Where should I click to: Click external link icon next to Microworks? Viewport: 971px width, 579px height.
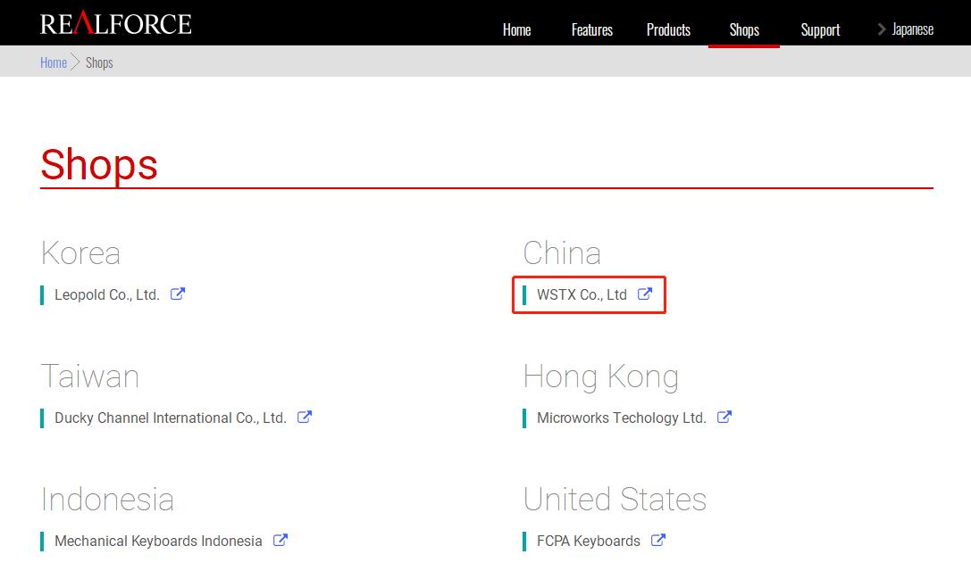point(724,417)
